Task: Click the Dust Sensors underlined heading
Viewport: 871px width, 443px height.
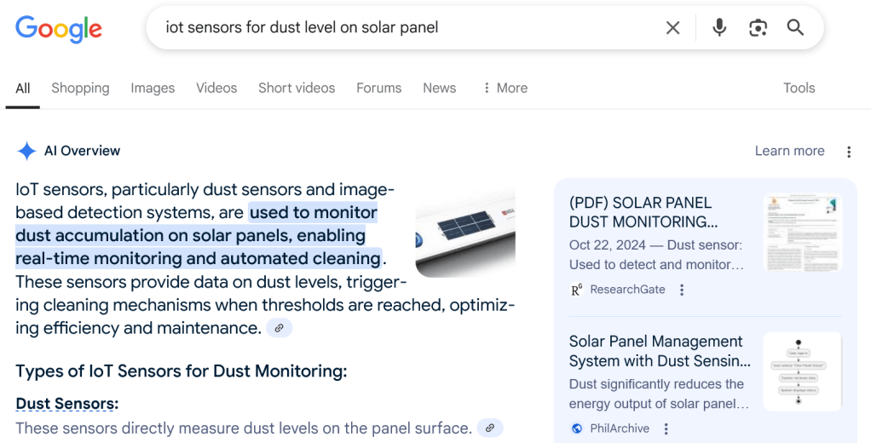Action: 66,403
